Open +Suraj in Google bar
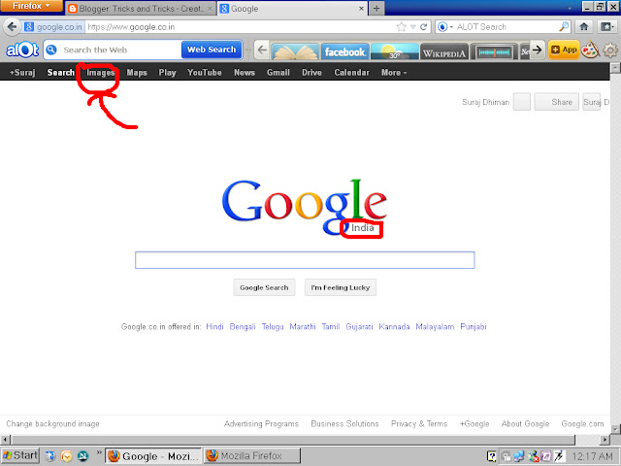 [22, 73]
